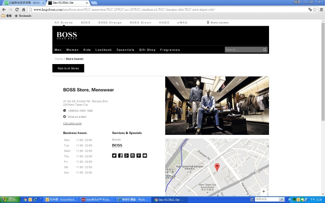
Task: Click the Store Locator pin icon
Action: [208, 23]
